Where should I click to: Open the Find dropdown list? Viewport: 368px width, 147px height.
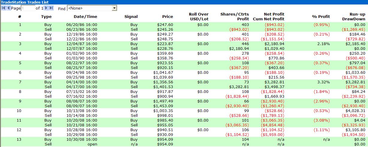(x=114, y=8)
